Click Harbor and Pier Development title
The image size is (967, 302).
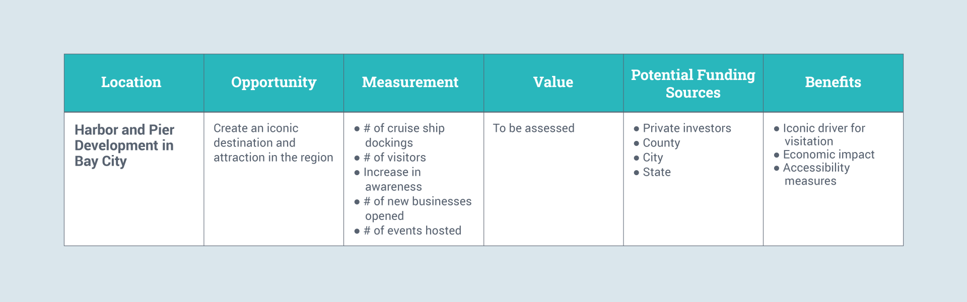124,145
